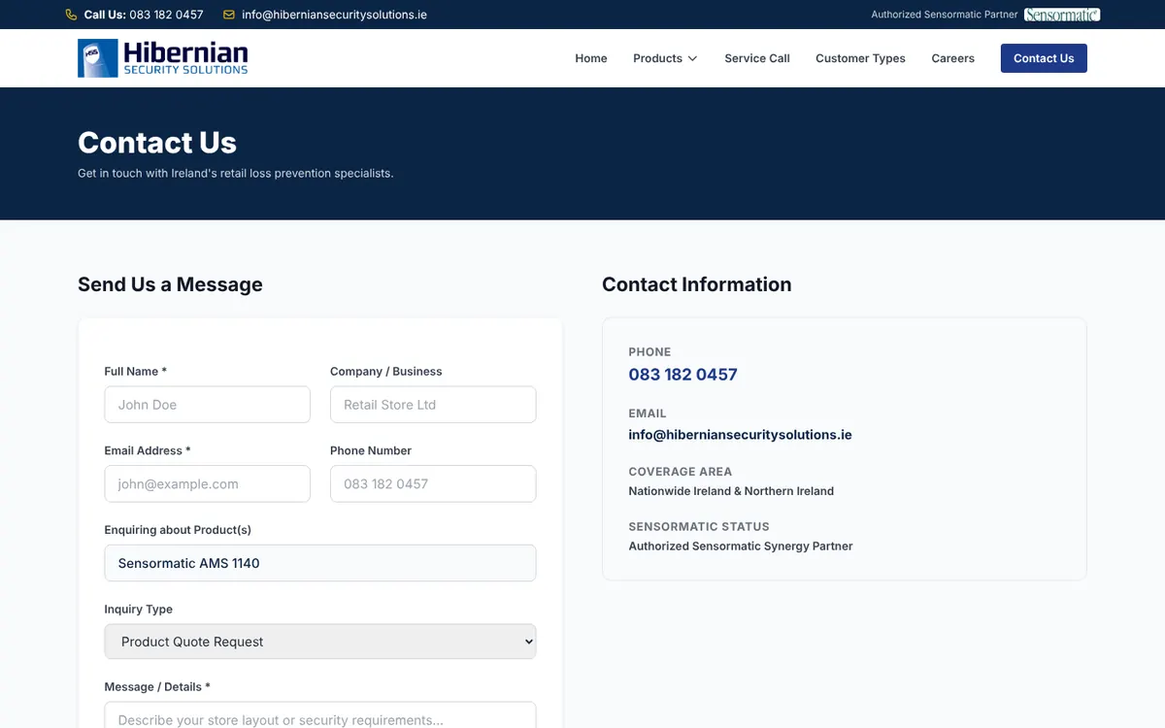Click the Enquiring about Product(s) field
Image resolution: width=1165 pixels, height=728 pixels.
click(x=320, y=563)
